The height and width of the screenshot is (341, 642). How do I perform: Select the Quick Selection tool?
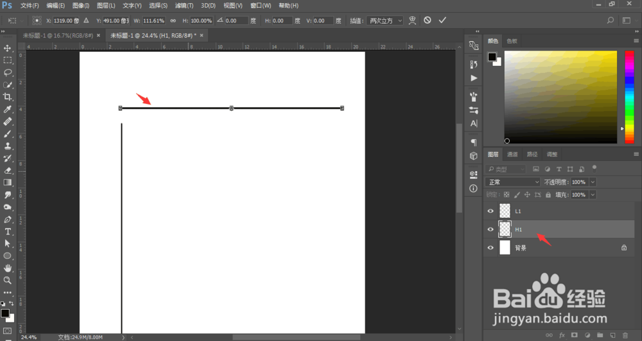(x=7, y=85)
